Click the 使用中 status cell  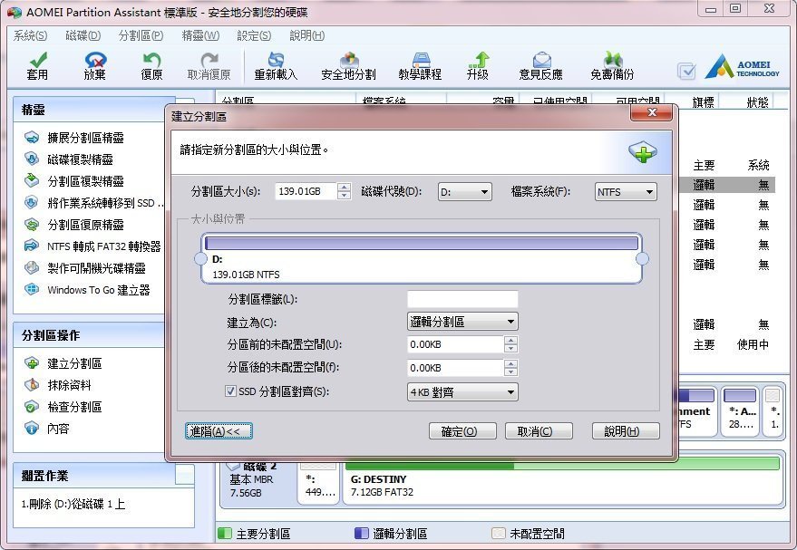click(x=753, y=344)
